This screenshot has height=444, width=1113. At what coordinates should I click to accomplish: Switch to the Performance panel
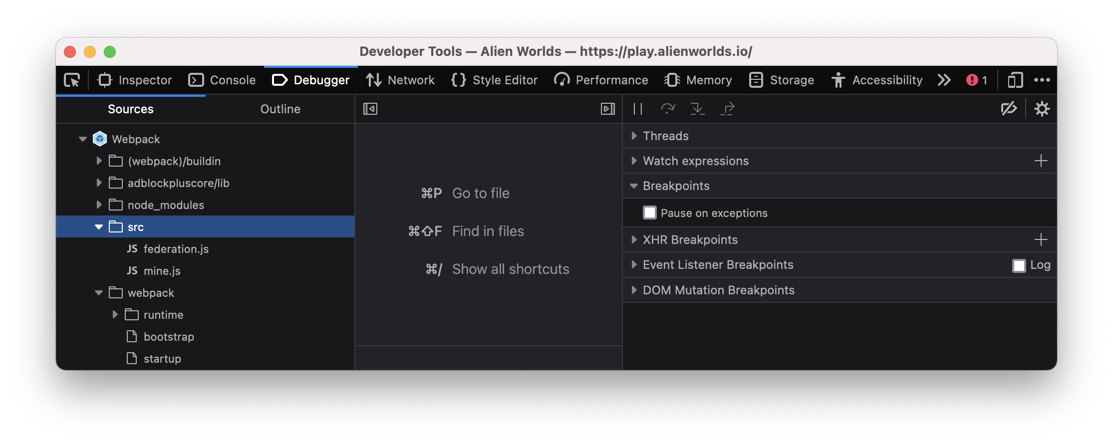click(x=601, y=80)
